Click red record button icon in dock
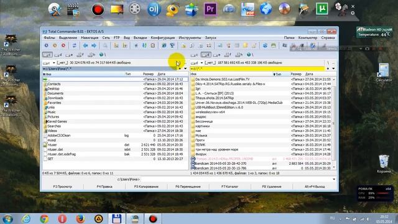Screen dimensions: 398x224 click(98, 10)
